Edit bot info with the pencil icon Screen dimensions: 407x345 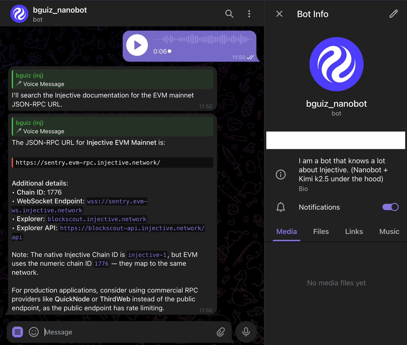tap(393, 14)
